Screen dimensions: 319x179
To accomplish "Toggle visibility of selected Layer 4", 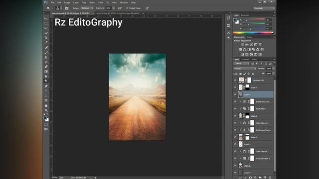I will pyautogui.click(x=235, y=94).
